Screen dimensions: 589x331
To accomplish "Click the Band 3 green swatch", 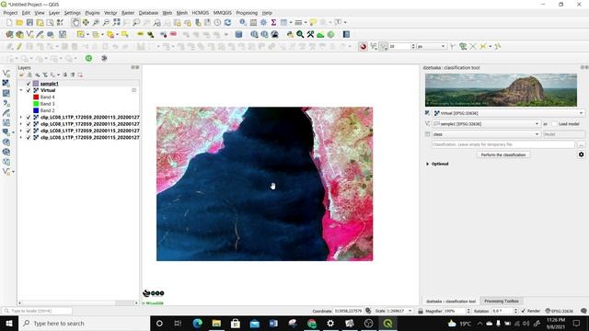I will pyautogui.click(x=36, y=104).
